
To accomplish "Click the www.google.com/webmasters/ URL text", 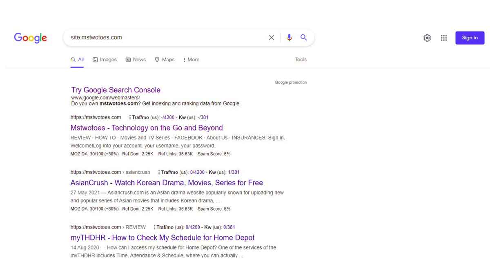I will click(x=105, y=98).
